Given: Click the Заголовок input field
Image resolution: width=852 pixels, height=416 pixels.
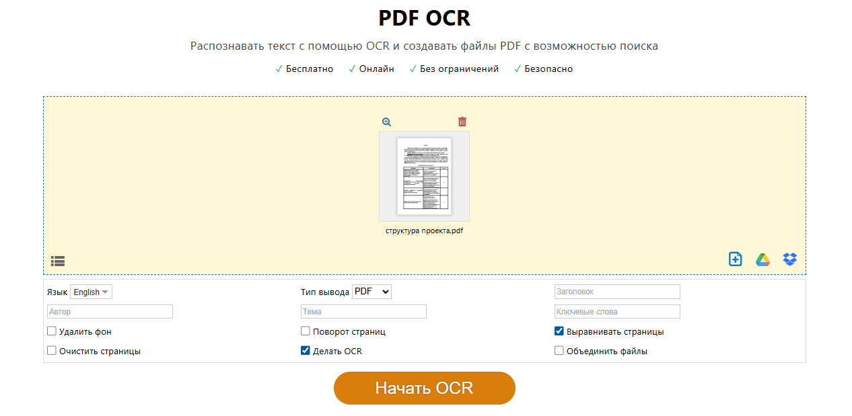Looking at the screenshot, I should tap(617, 292).
